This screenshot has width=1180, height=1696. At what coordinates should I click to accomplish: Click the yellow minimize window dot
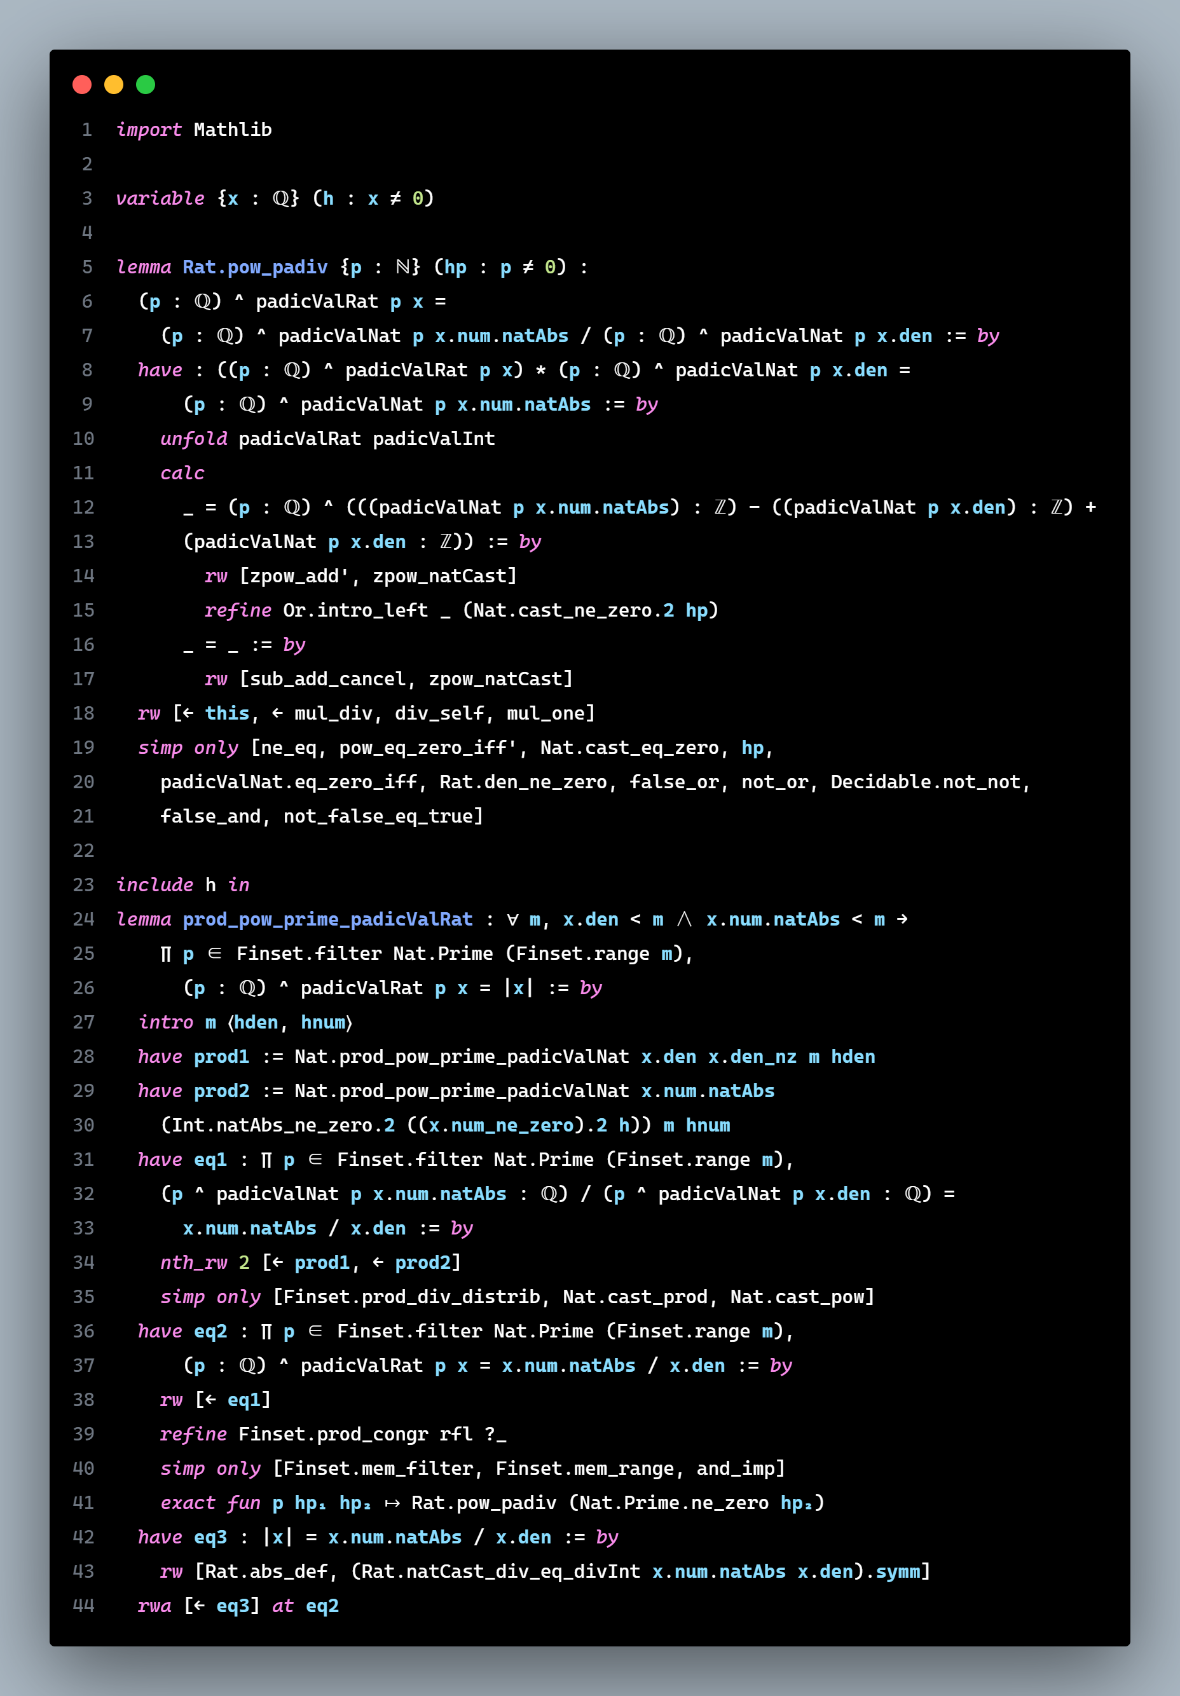(114, 85)
